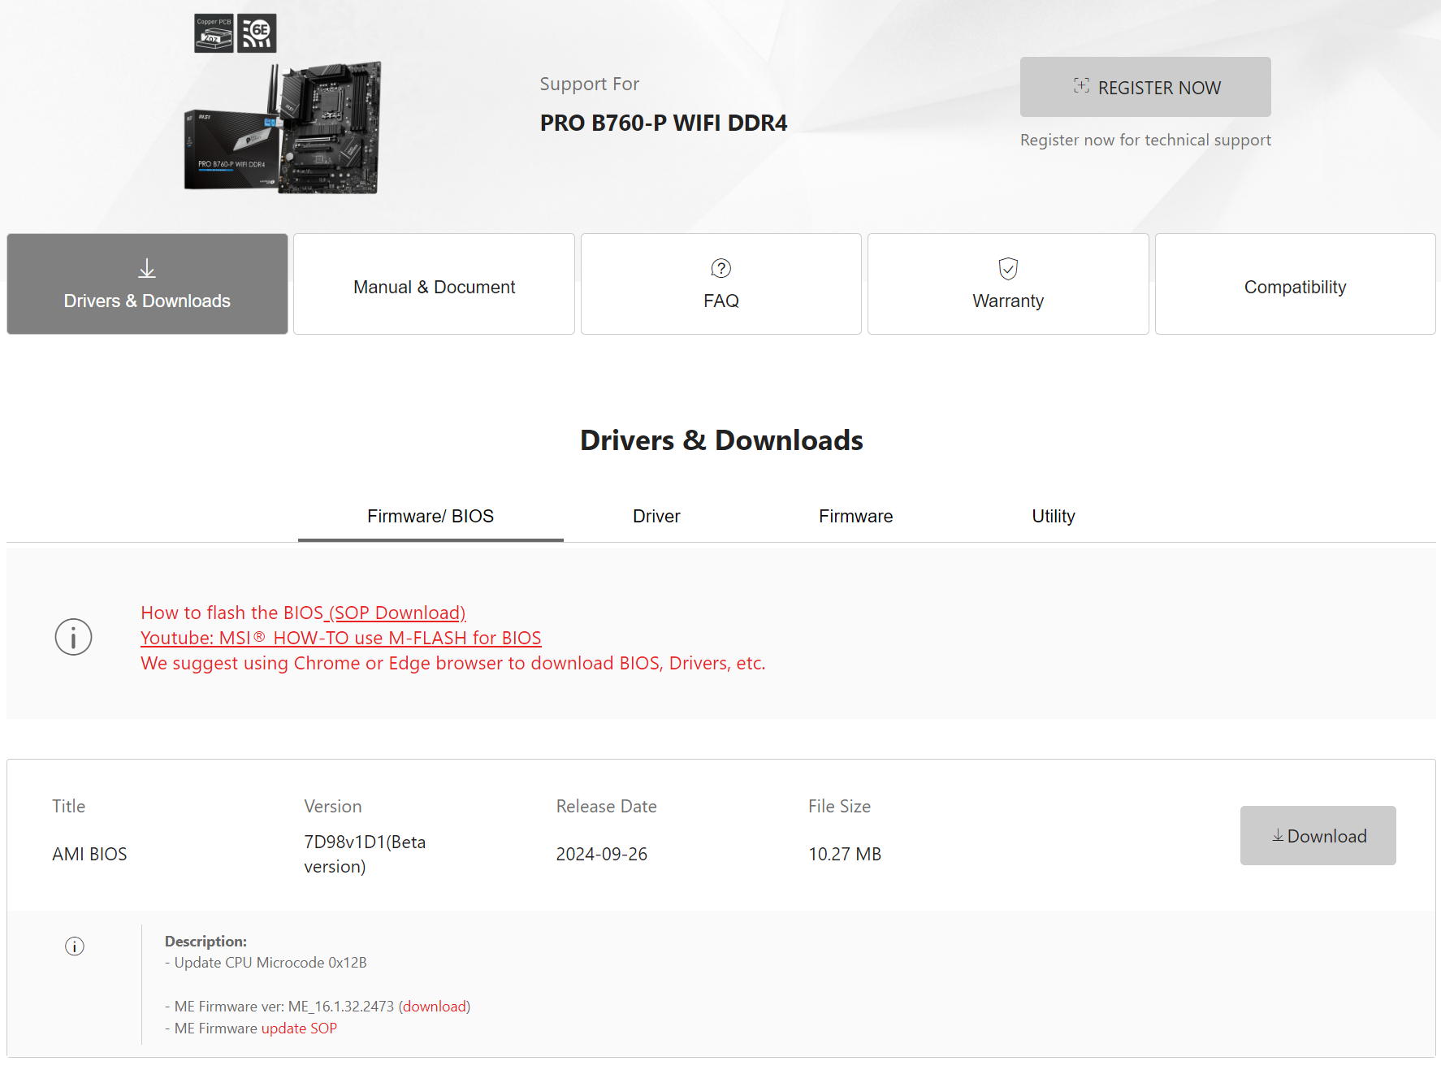This screenshot has height=1074, width=1441.
Task: Click the Copper PCB badge above the motherboard photo
Action: [213, 32]
